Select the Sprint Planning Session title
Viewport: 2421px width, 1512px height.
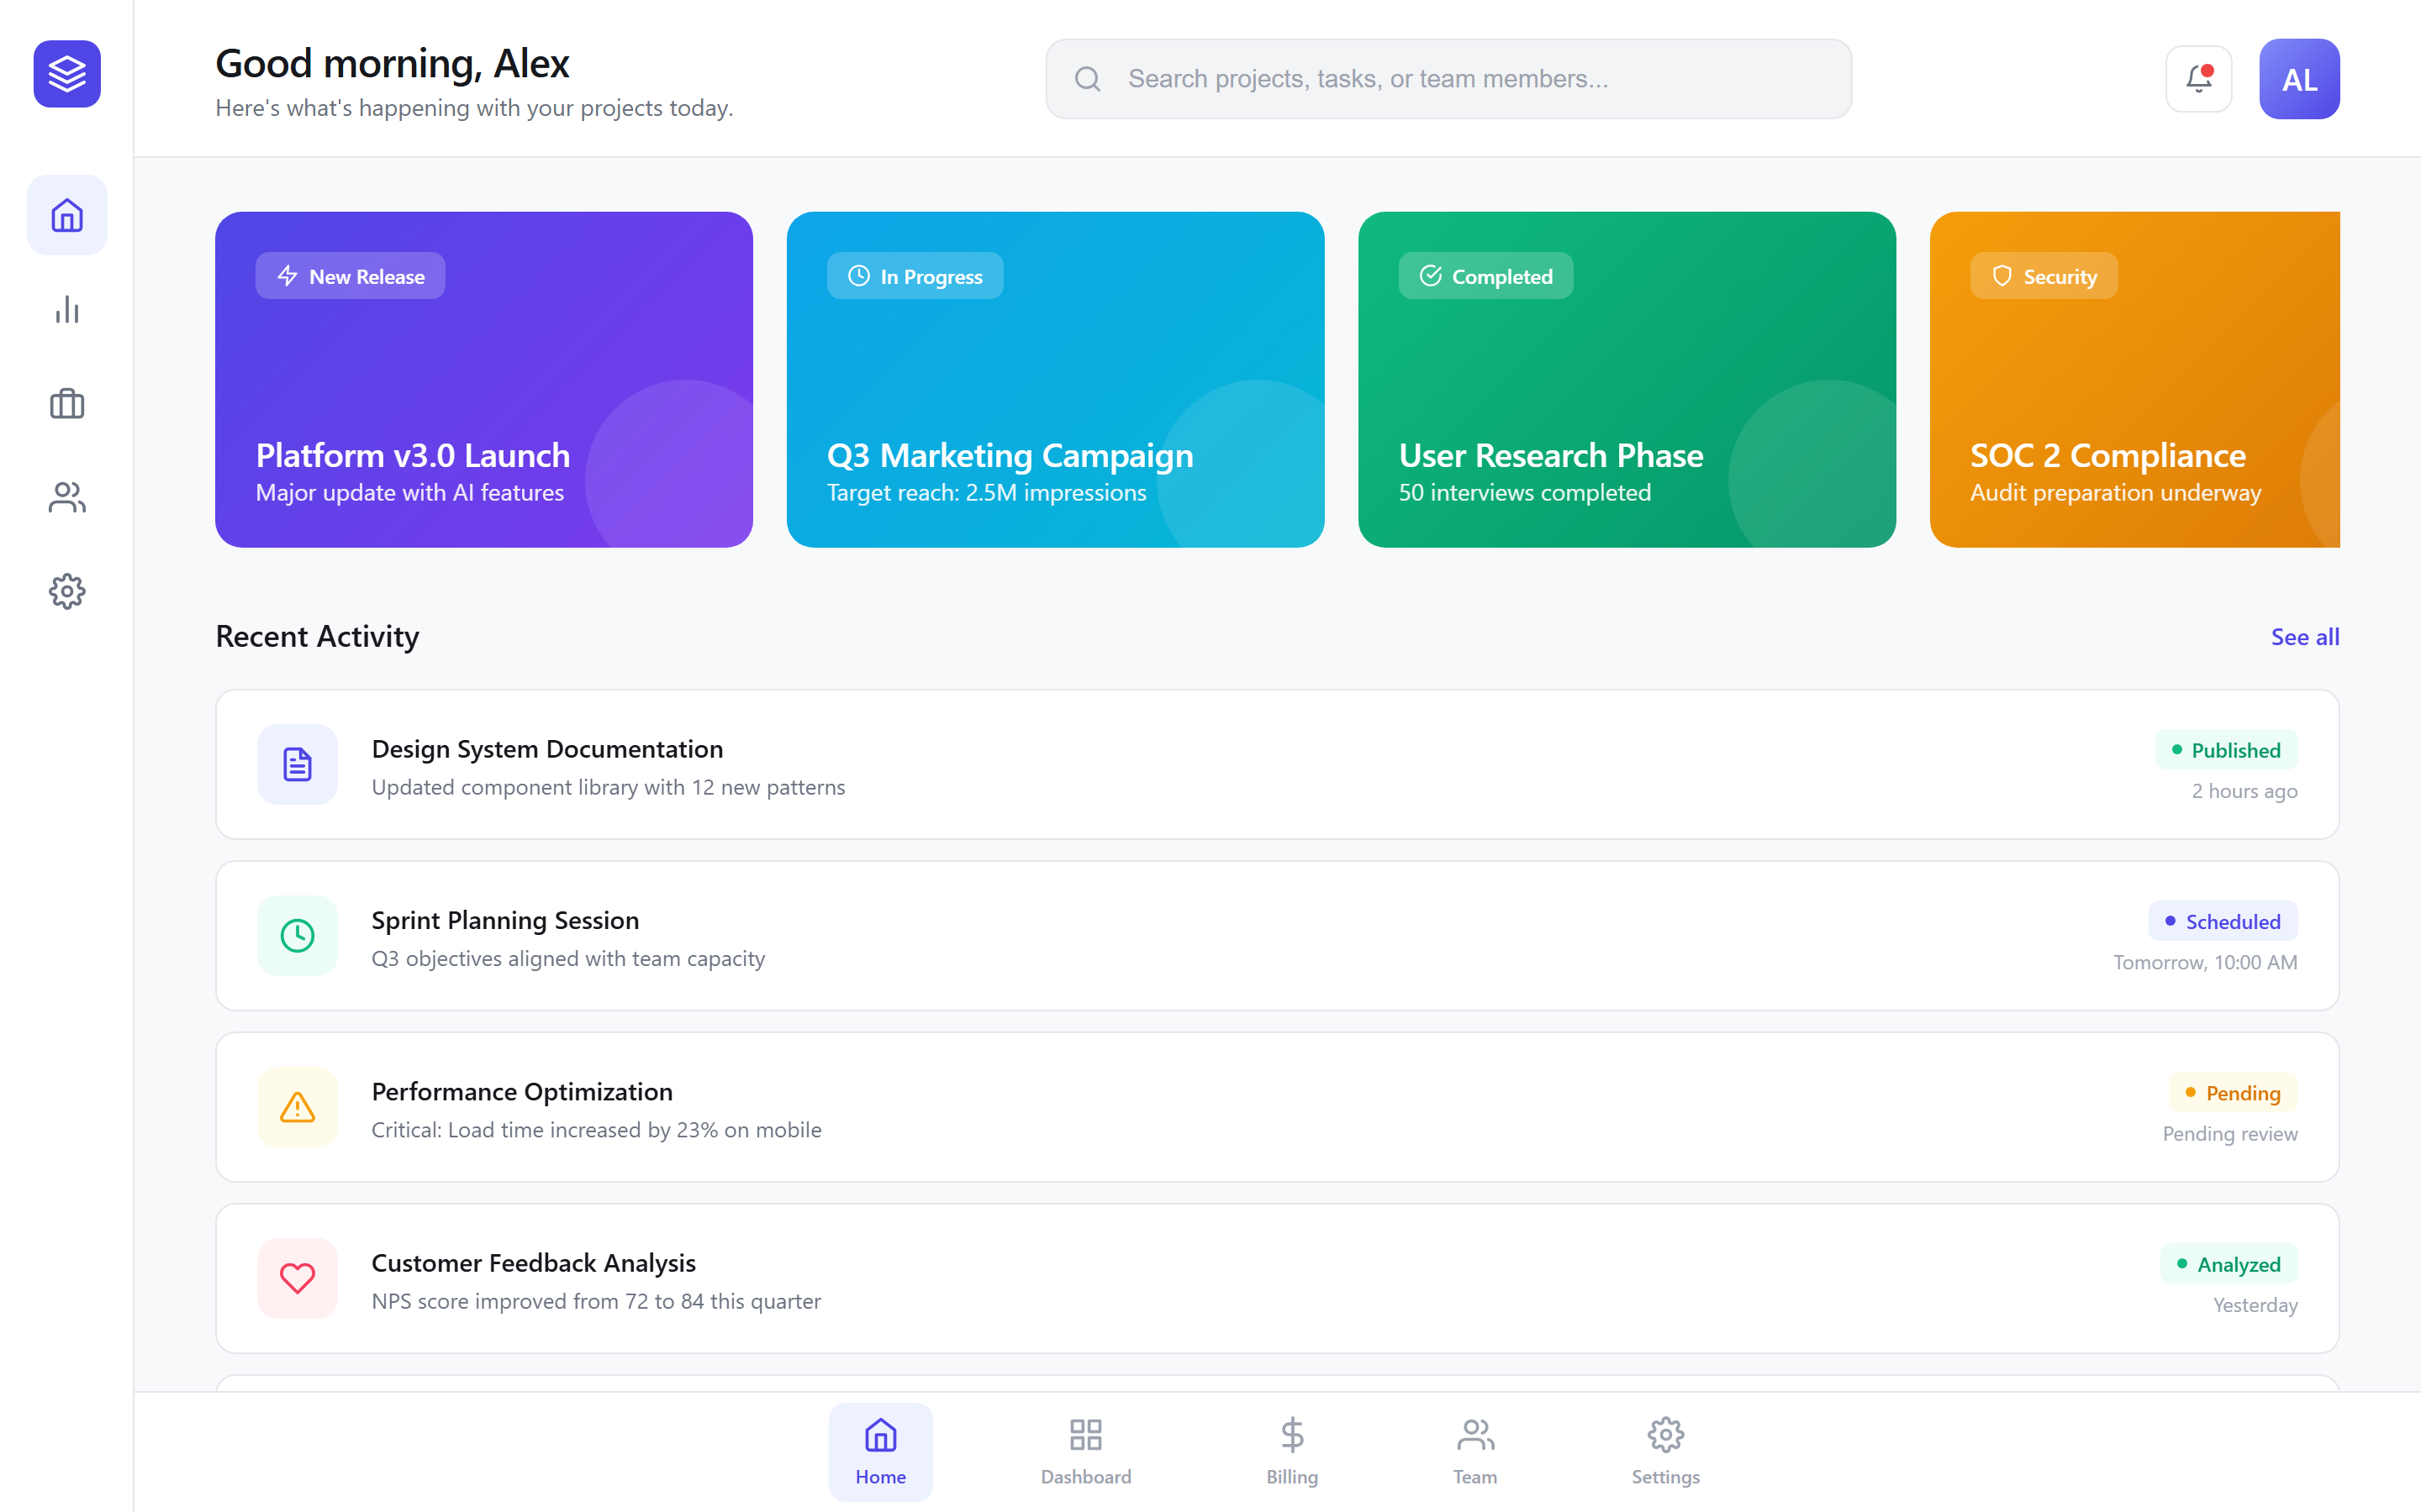tap(505, 920)
